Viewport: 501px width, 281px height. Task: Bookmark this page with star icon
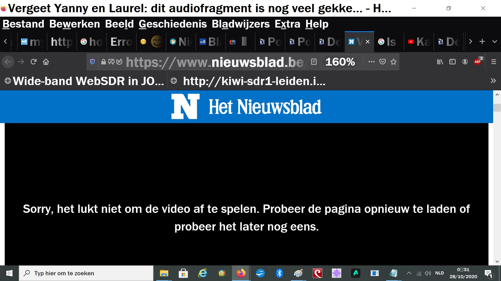click(x=393, y=62)
